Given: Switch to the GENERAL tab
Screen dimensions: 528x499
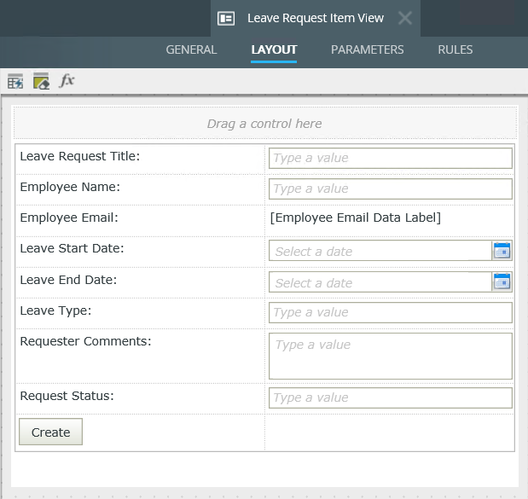Looking at the screenshot, I should tap(191, 49).
